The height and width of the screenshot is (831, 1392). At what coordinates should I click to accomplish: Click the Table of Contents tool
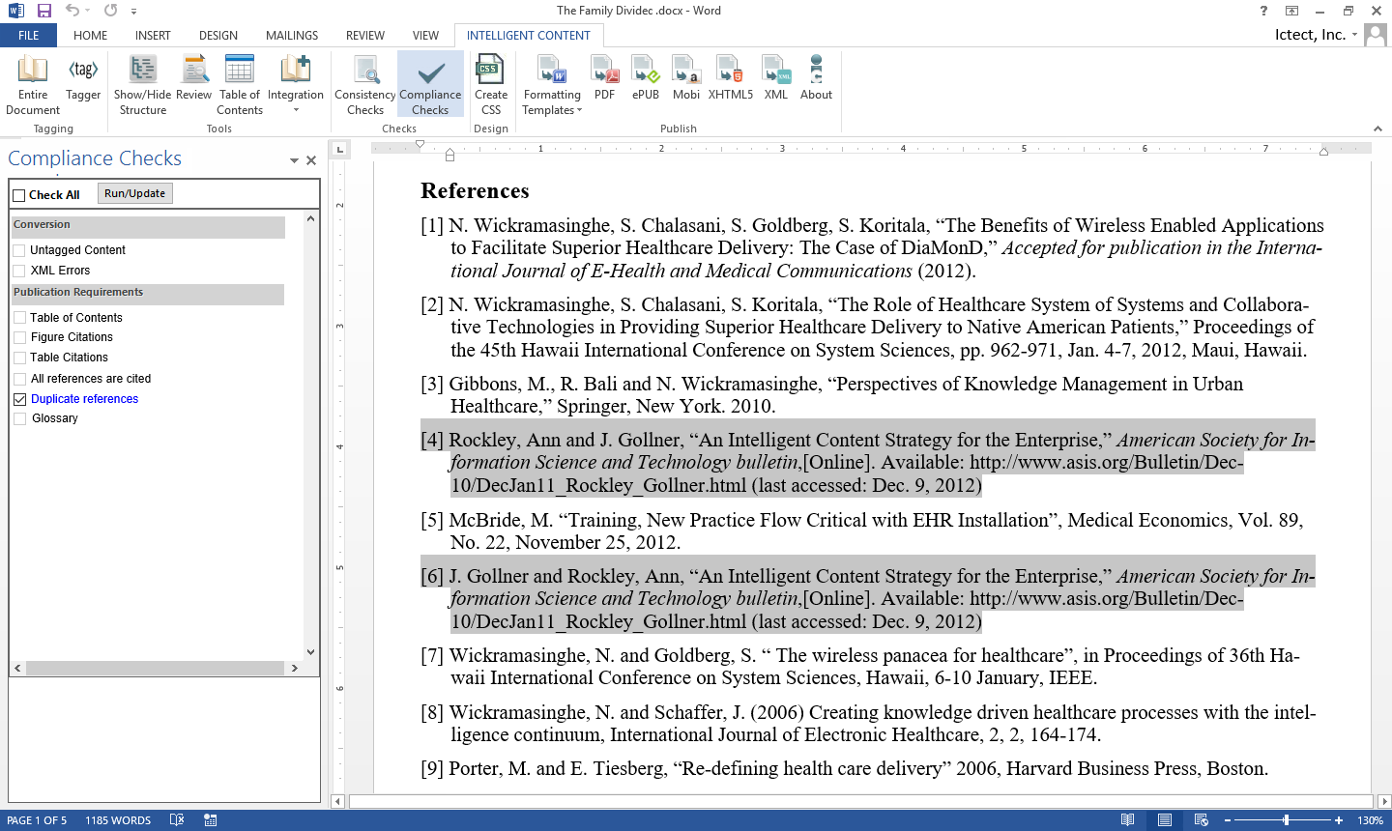(239, 84)
